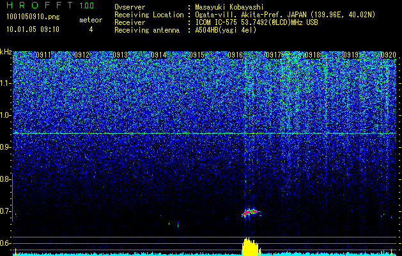Click the ICOM IC-575 receiver description
402x256 pixels.
[x=256, y=22]
